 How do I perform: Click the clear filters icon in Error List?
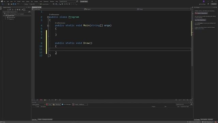(73, 105)
